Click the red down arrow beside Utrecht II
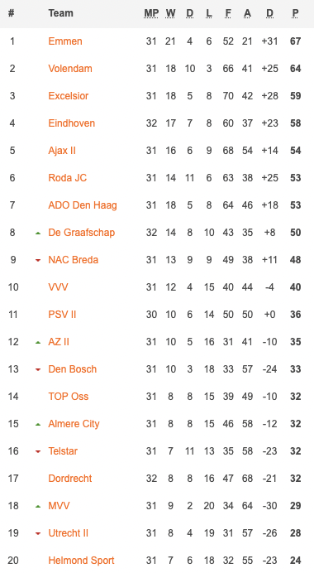The image size is (314, 573). (x=38, y=533)
